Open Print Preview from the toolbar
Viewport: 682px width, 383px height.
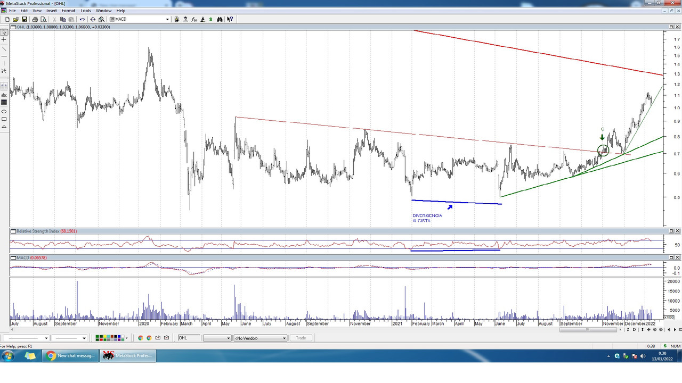coord(44,19)
